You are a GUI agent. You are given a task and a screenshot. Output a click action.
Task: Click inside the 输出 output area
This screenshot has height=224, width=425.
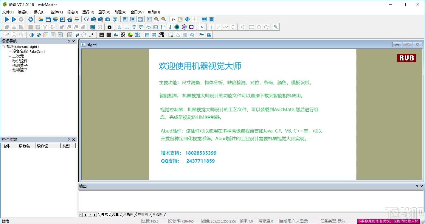[x=250, y=200]
